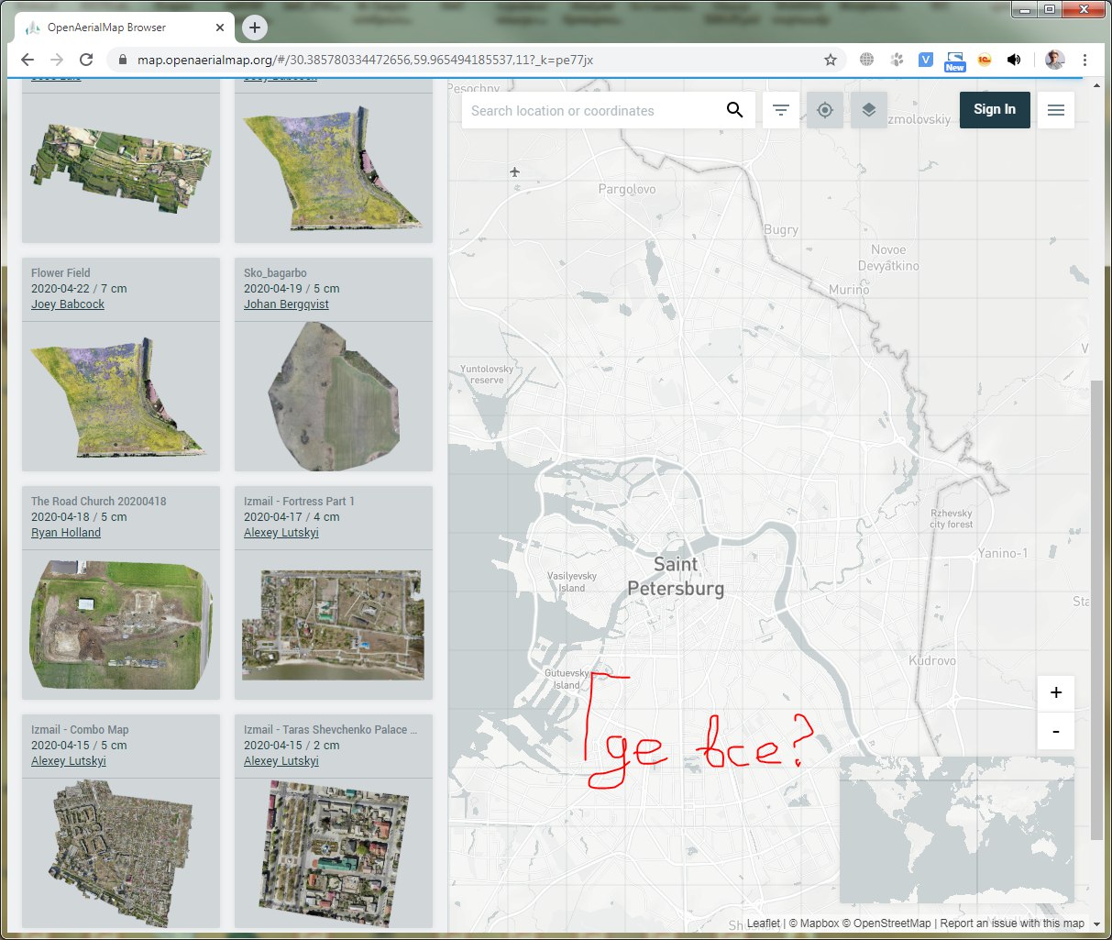Click the Saint Petersburg map label
This screenshot has width=1112, height=940.
tap(676, 577)
